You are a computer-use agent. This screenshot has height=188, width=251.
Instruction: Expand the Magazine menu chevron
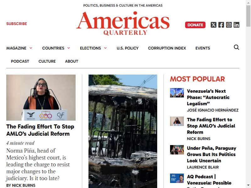click(31, 48)
